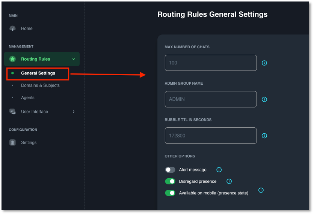Click the Home dashboard icon

coord(13,28)
